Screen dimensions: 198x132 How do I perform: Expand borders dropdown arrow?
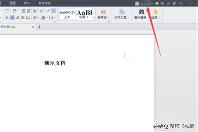pyautogui.click(x=54, y=18)
